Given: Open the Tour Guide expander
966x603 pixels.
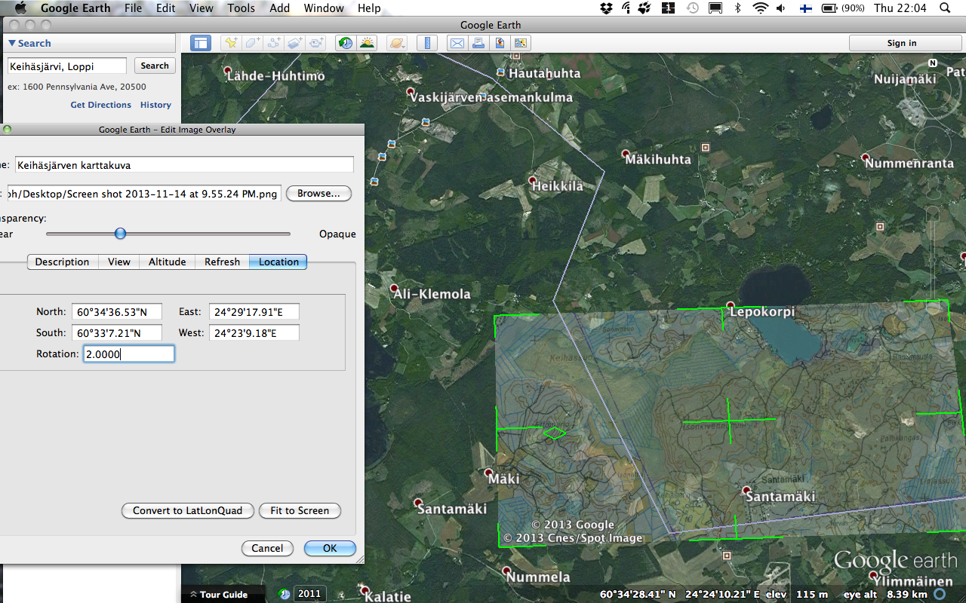Looking at the screenshot, I should (218, 595).
